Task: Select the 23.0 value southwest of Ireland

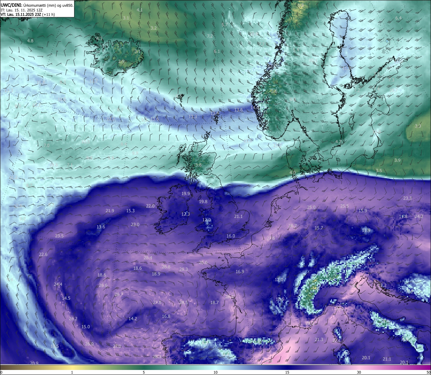Action: 135,225
